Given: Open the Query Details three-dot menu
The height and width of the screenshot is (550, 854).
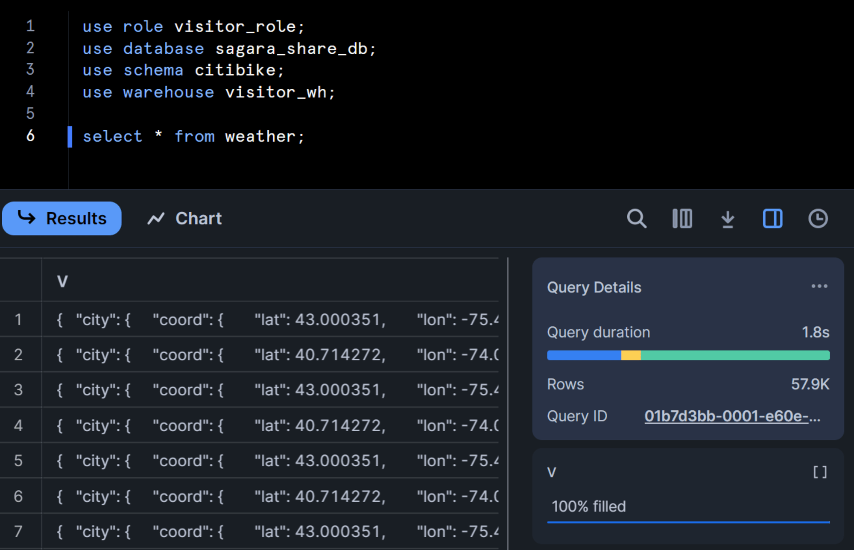Looking at the screenshot, I should click(819, 286).
